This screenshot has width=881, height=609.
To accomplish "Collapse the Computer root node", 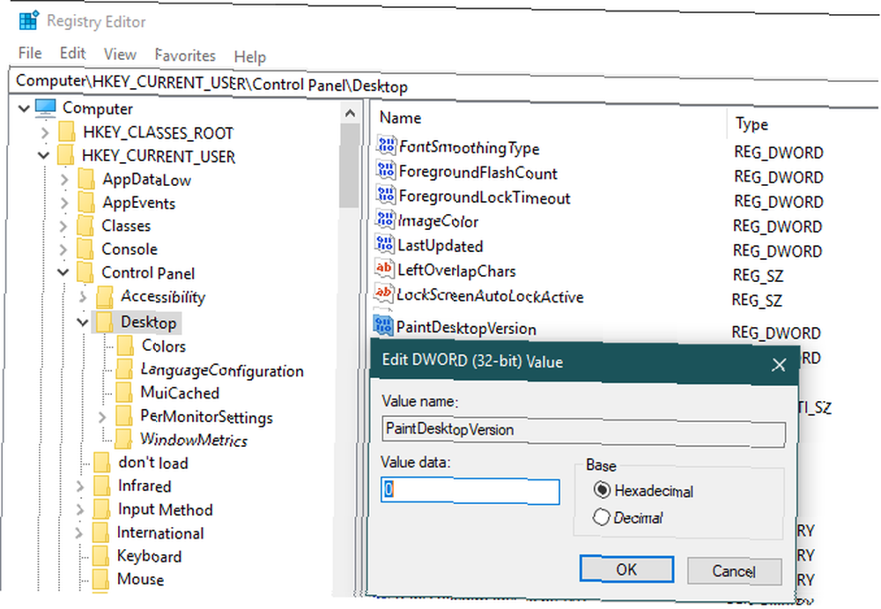I will (x=24, y=108).
